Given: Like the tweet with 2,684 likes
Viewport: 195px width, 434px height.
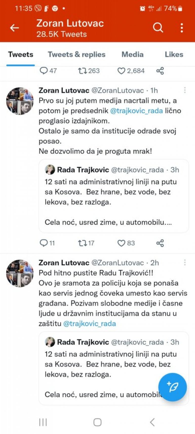Looking at the screenshot, I should (121, 71).
